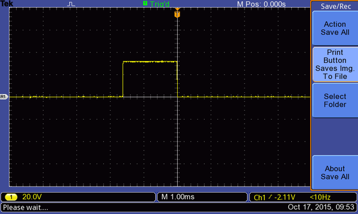The width and height of the screenshot is (358, 214).
Task: Click the green Trig'd status indicator
Action: coord(156,4)
